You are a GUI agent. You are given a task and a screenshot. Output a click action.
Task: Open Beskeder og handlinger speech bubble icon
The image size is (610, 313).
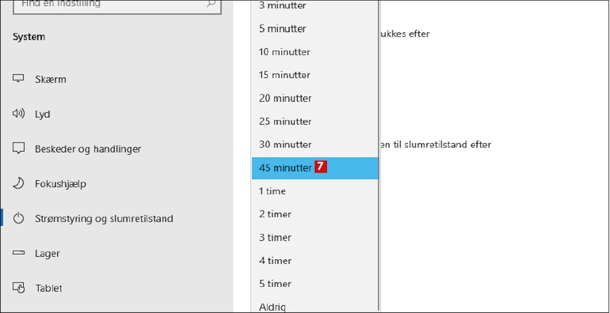(18, 149)
